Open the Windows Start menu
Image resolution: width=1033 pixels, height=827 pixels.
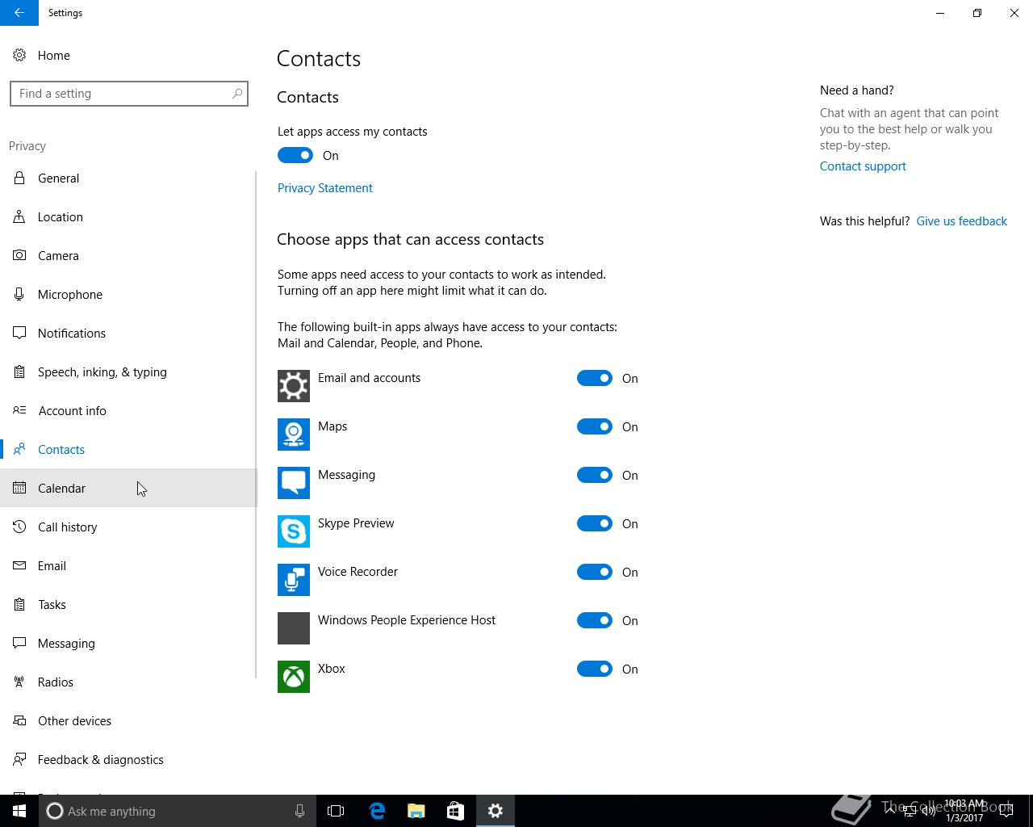tap(19, 811)
